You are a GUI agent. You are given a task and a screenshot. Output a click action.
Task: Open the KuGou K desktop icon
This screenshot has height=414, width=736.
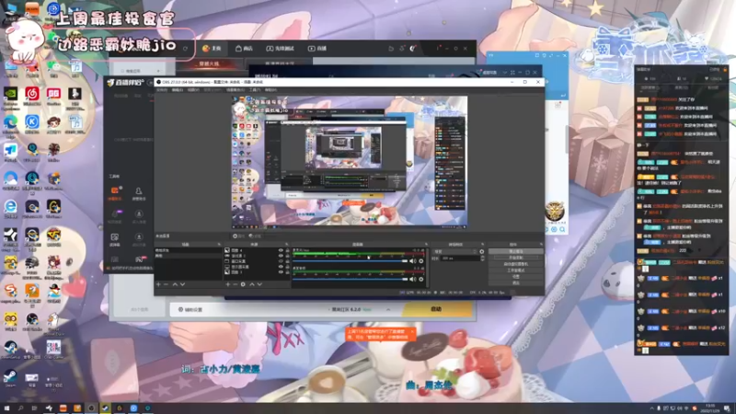click(x=32, y=124)
